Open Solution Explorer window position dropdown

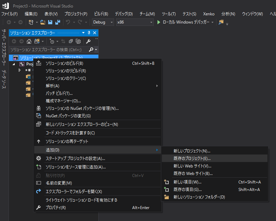pos(83,33)
